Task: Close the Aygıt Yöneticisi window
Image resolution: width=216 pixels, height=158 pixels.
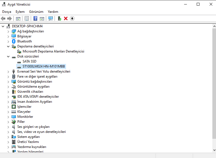Action: click(x=211, y=4)
